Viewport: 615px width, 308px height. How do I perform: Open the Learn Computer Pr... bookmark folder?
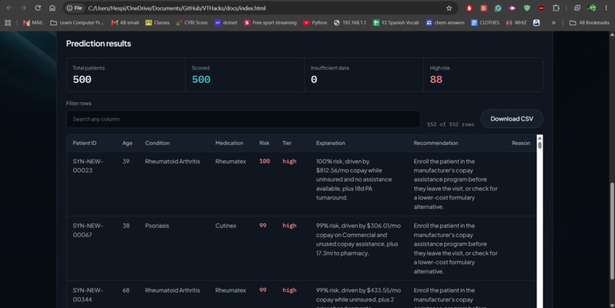click(x=77, y=23)
